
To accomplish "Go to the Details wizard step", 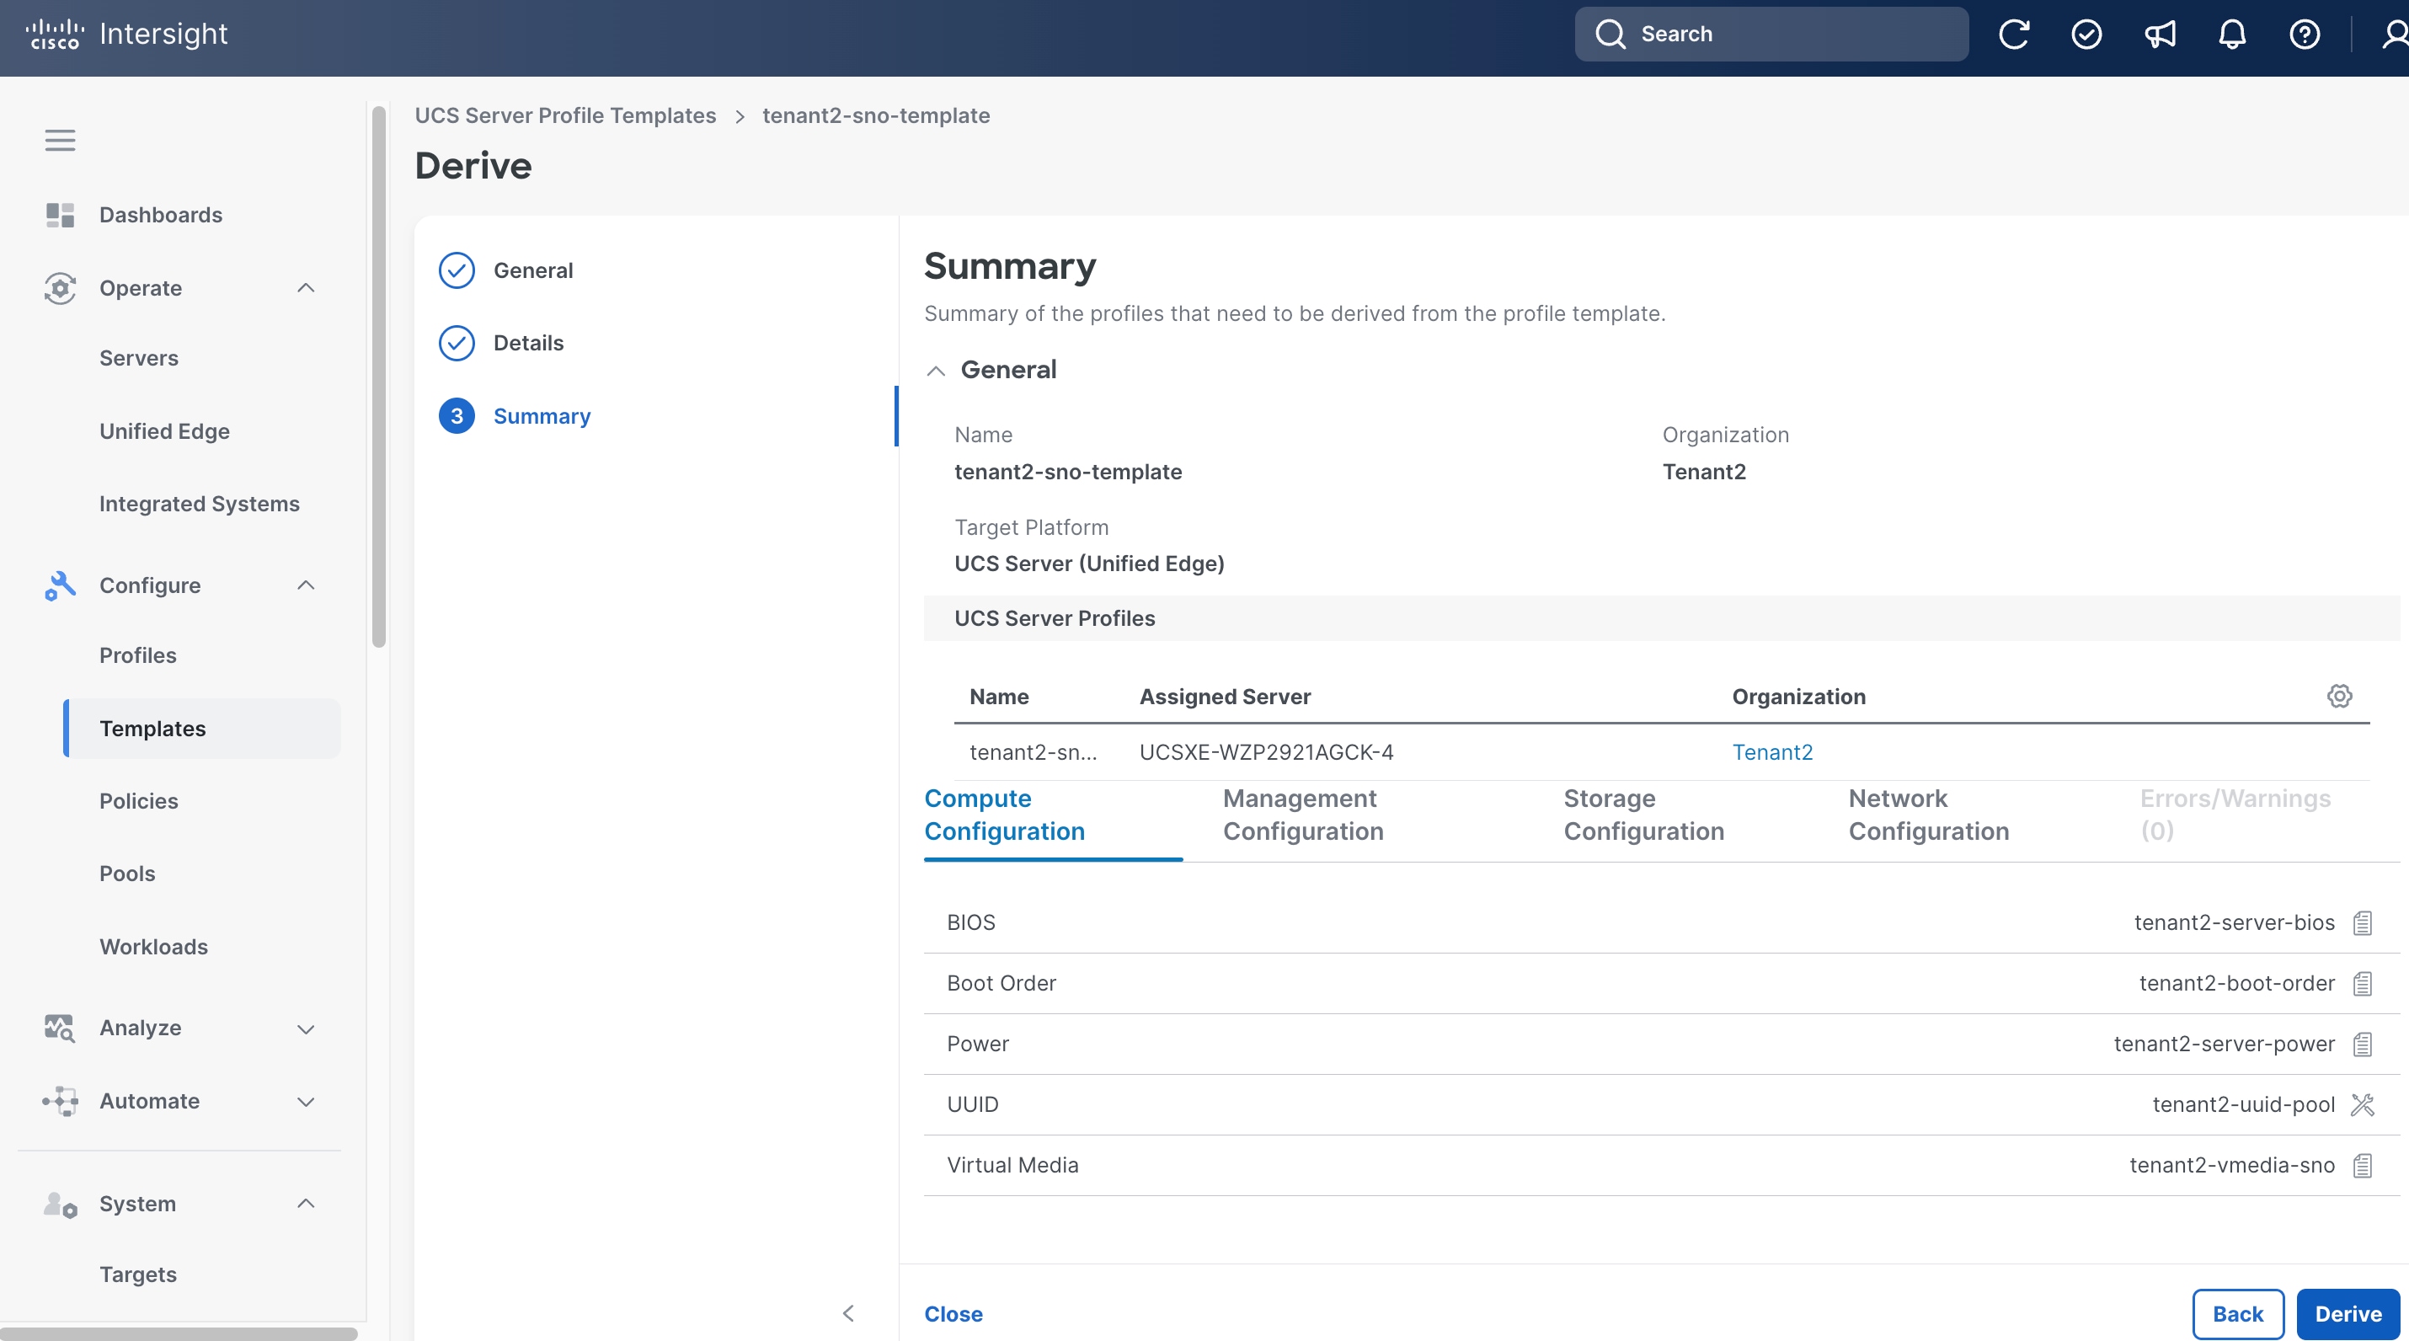I will pos(528,343).
